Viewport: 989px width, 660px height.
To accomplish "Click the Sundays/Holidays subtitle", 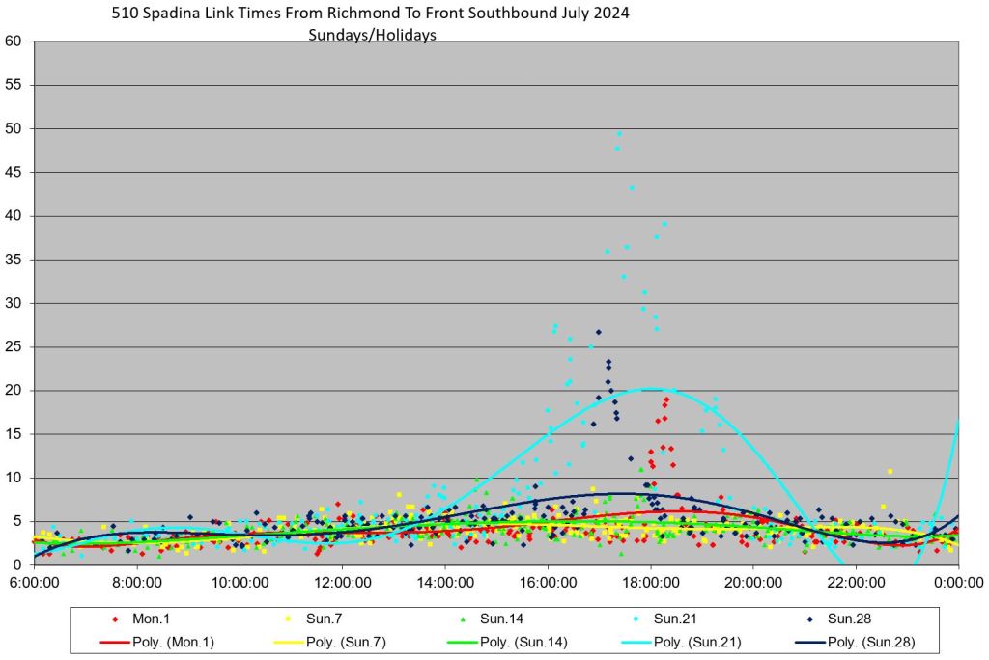I will pos(373,35).
